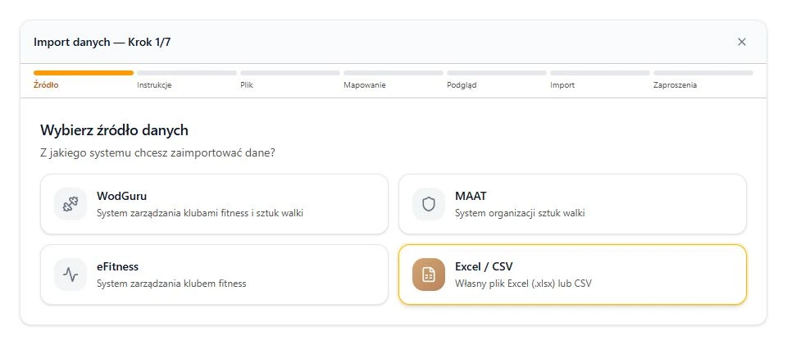Image resolution: width=787 pixels, height=345 pixels.
Task: Click the WodGuru dumbbell icon
Action: coord(71,204)
